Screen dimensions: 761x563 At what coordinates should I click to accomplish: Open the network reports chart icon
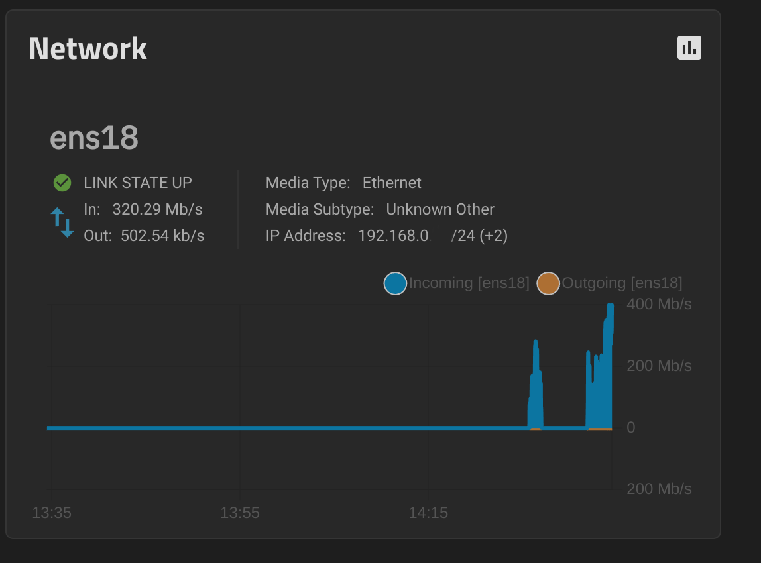pos(689,48)
